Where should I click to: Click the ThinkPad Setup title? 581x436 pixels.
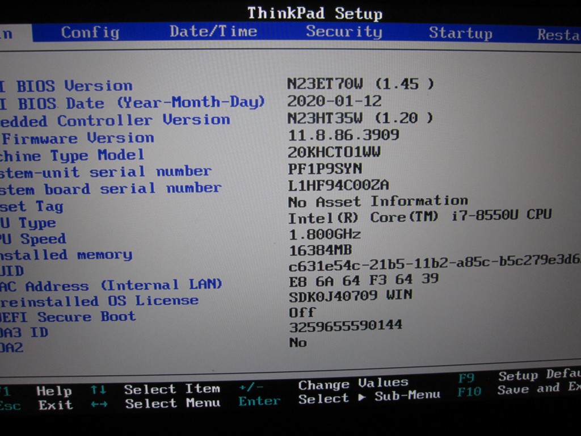click(x=315, y=14)
